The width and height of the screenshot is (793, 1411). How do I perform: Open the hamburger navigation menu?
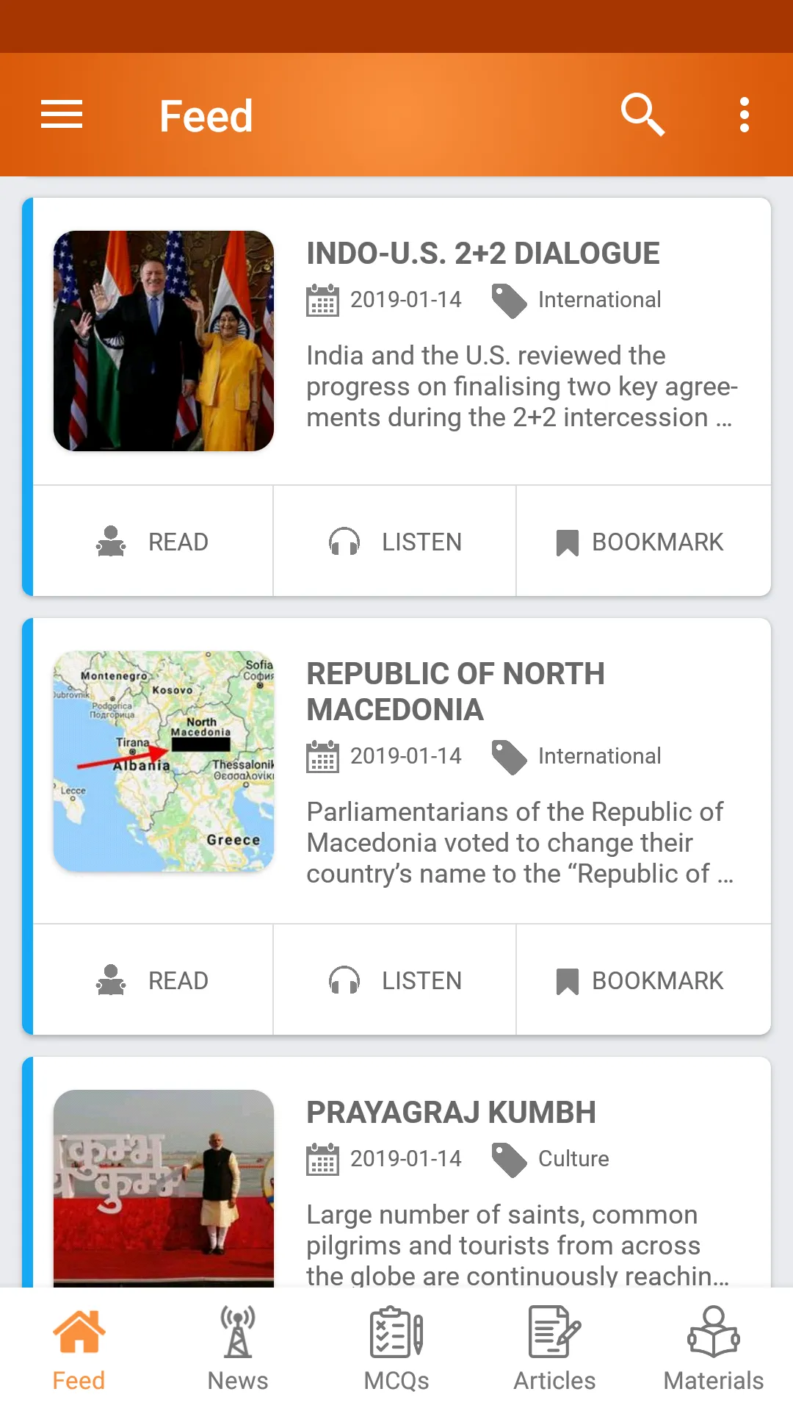62,115
